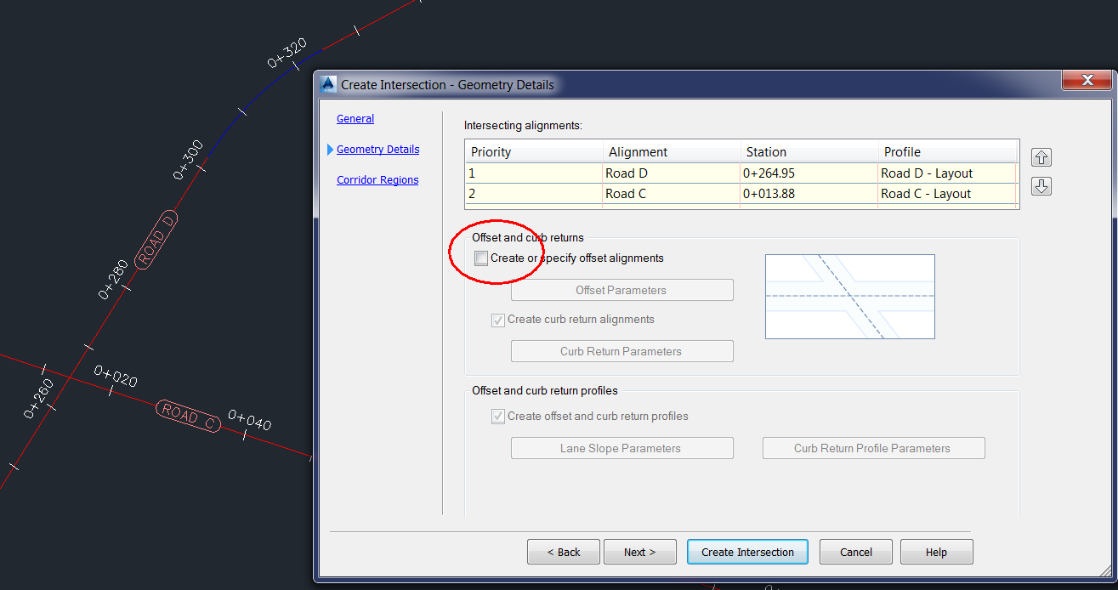Toggle Create offset and curb return profiles
This screenshot has height=590, width=1118.
point(497,417)
